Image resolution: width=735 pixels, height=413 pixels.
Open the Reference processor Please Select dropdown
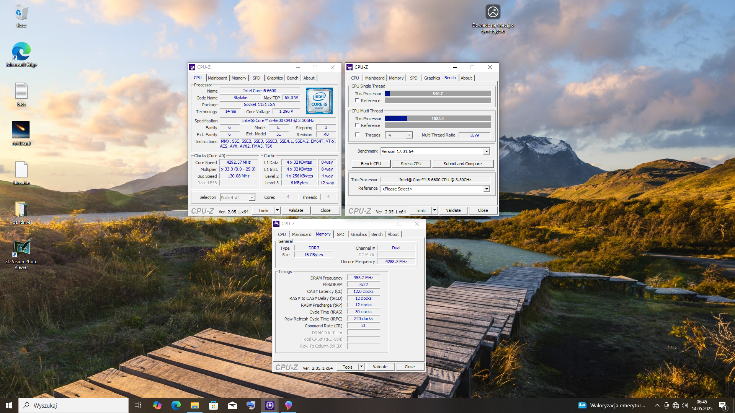pos(486,189)
